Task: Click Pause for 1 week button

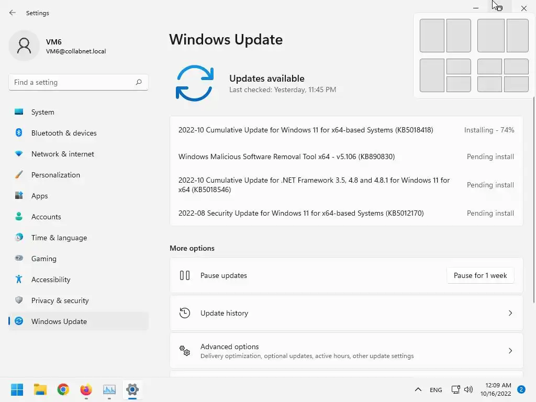Action: coord(480,275)
